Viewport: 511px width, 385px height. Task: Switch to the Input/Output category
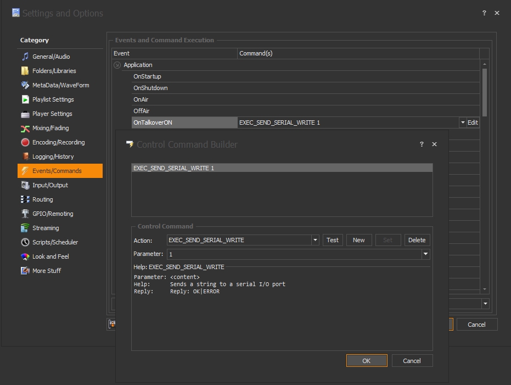pos(50,185)
